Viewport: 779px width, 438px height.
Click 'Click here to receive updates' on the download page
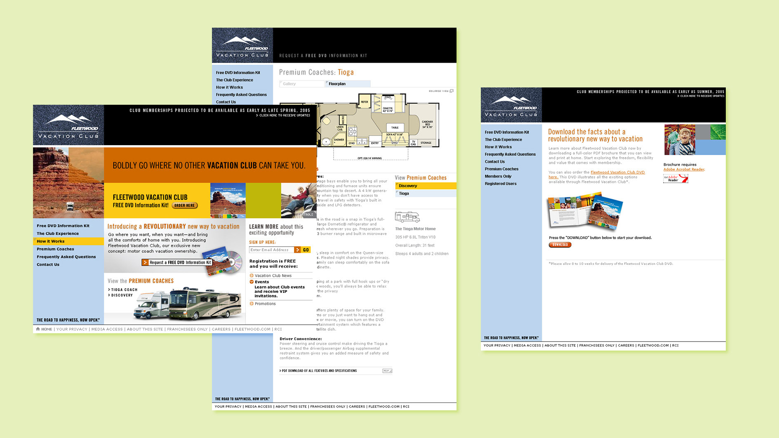tap(701, 96)
